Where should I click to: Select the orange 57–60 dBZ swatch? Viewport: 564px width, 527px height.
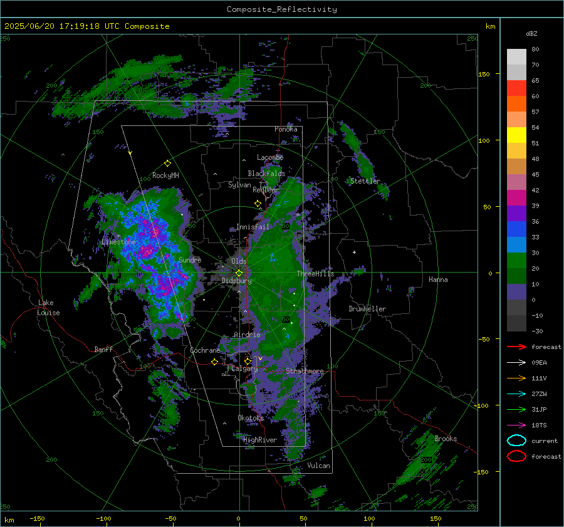coord(516,104)
